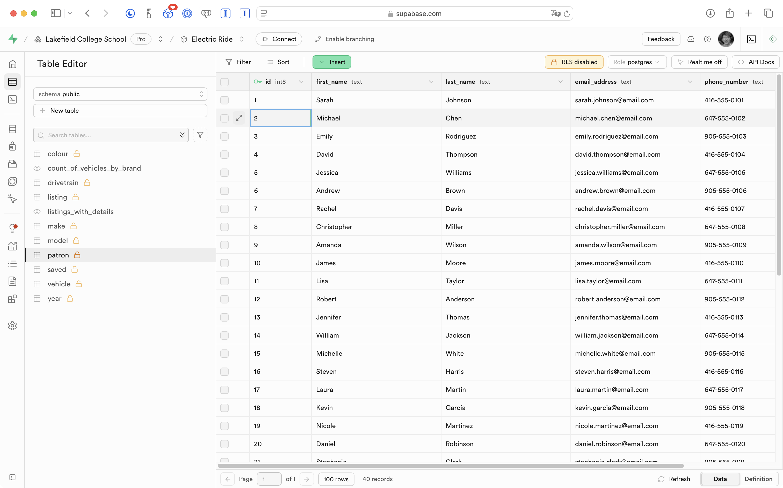This screenshot has width=783, height=488.
Task: Open the schema public dropdown
Action: (120, 94)
